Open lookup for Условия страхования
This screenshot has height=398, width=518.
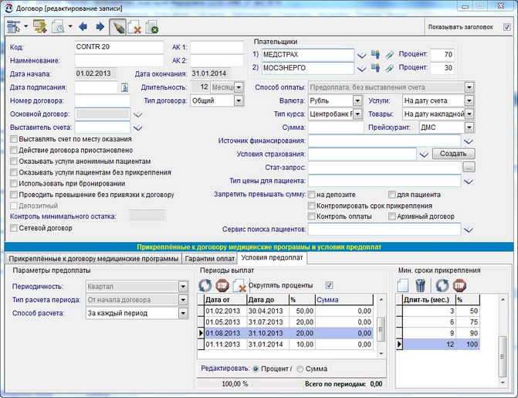click(x=424, y=155)
